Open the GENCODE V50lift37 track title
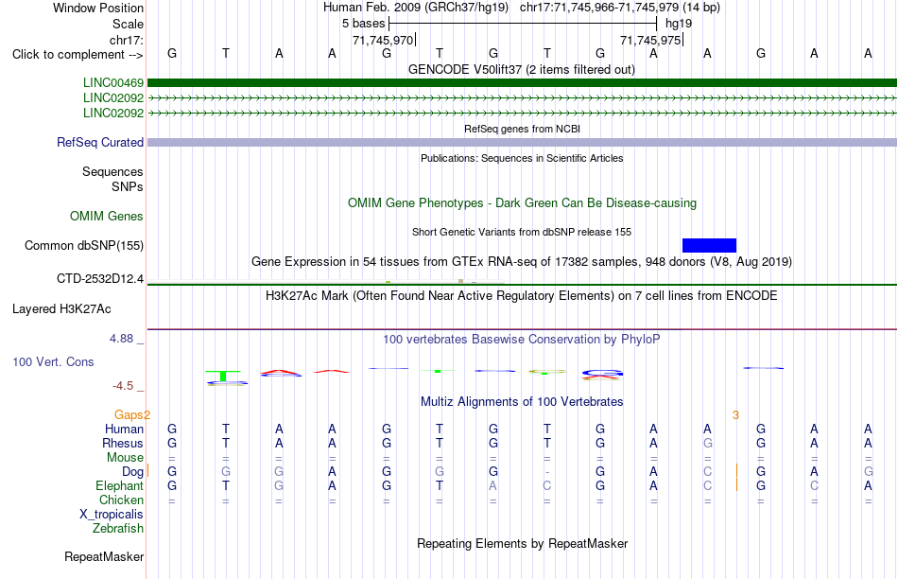Image resolution: width=898 pixels, height=579 pixels. (522, 69)
